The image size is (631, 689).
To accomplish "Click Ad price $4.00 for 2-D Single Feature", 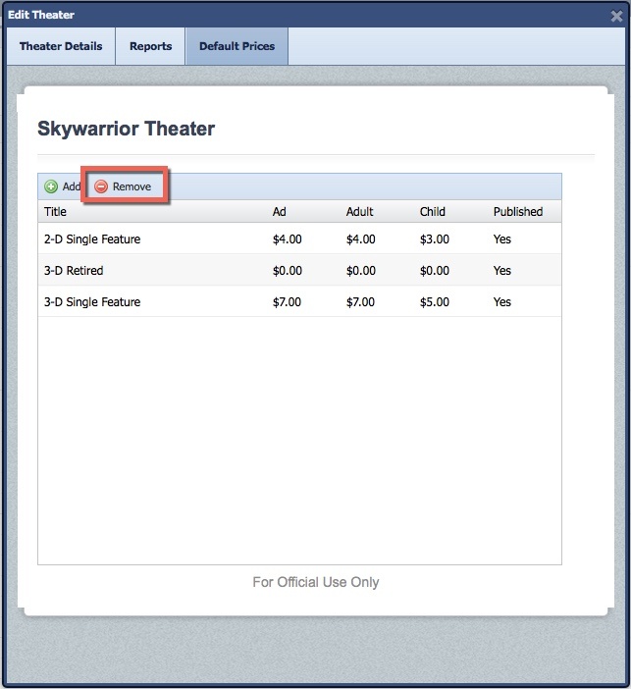I will pos(287,239).
